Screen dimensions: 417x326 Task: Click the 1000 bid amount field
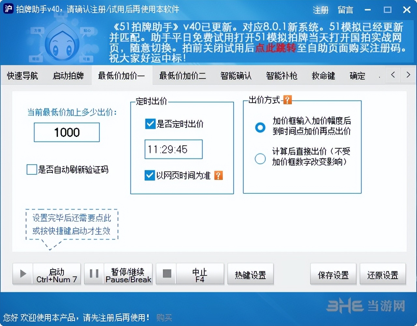pyautogui.click(x=66, y=132)
